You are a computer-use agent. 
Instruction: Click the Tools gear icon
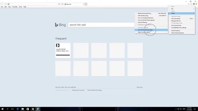pyautogui.click(x=194, y=4)
